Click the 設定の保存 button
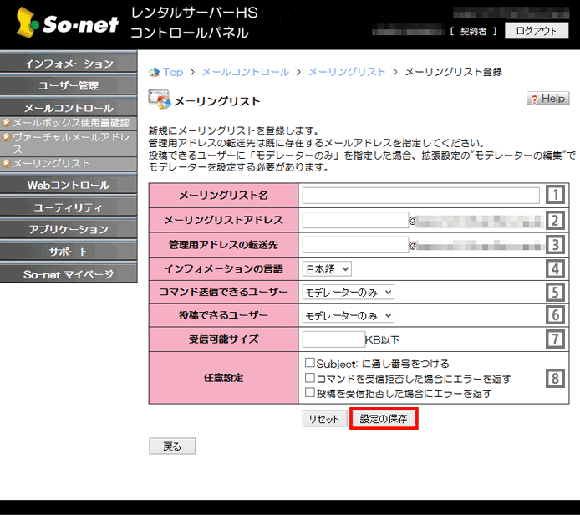The width and height of the screenshot is (580, 515). 384,419
